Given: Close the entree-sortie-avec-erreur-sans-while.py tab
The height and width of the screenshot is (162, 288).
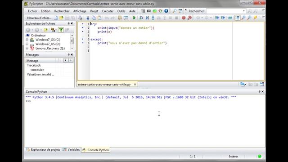Looking at the screenshot, I should [x=135, y=84].
